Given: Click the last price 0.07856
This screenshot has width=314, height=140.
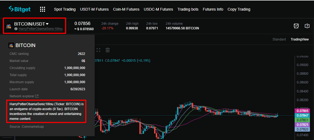Looking at the screenshot, I should tap(82, 23).
